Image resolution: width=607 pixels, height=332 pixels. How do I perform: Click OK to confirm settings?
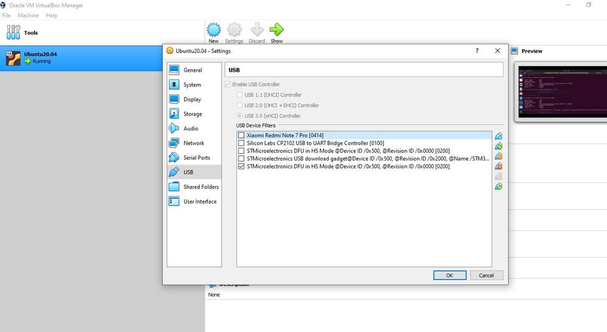click(450, 275)
